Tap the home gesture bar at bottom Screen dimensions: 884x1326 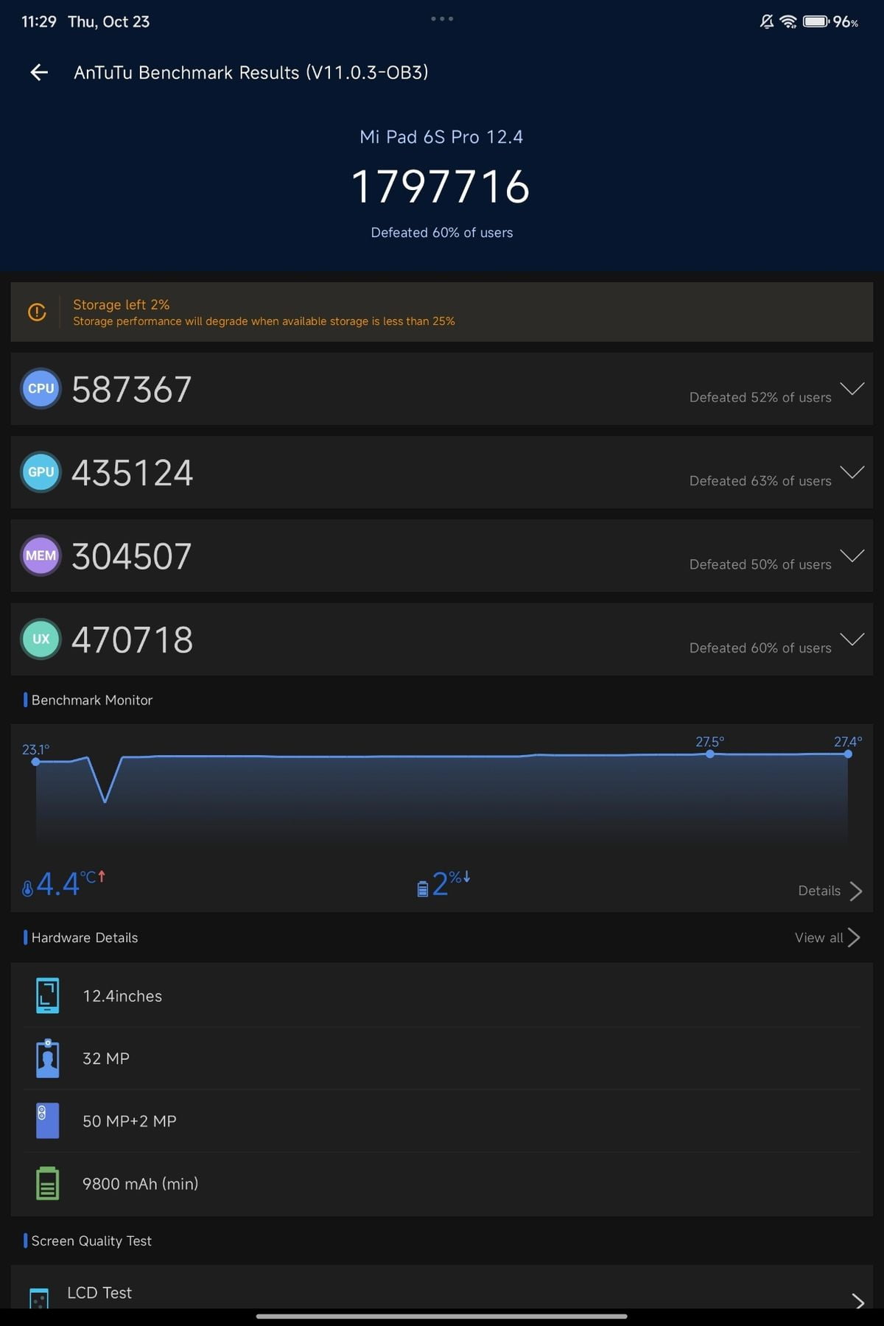click(x=442, y=1316)
